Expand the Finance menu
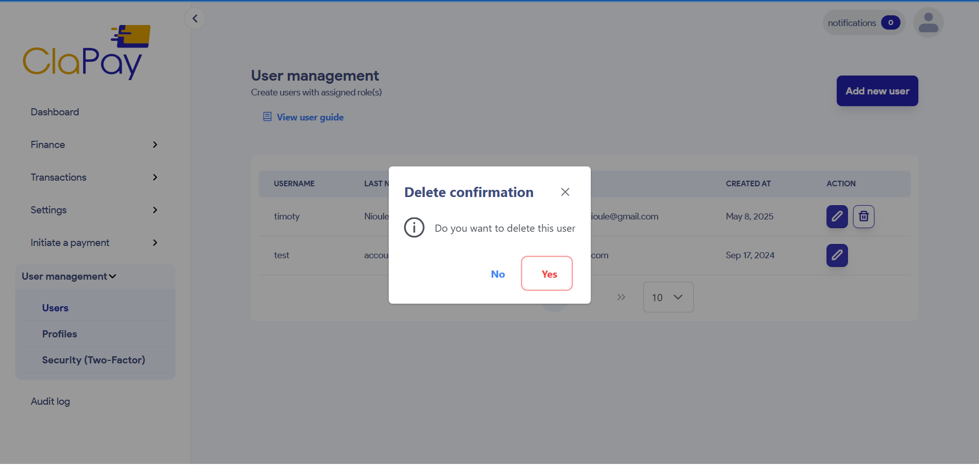The width and height of the screenshot is (979, 466). [x=94, y=145]
